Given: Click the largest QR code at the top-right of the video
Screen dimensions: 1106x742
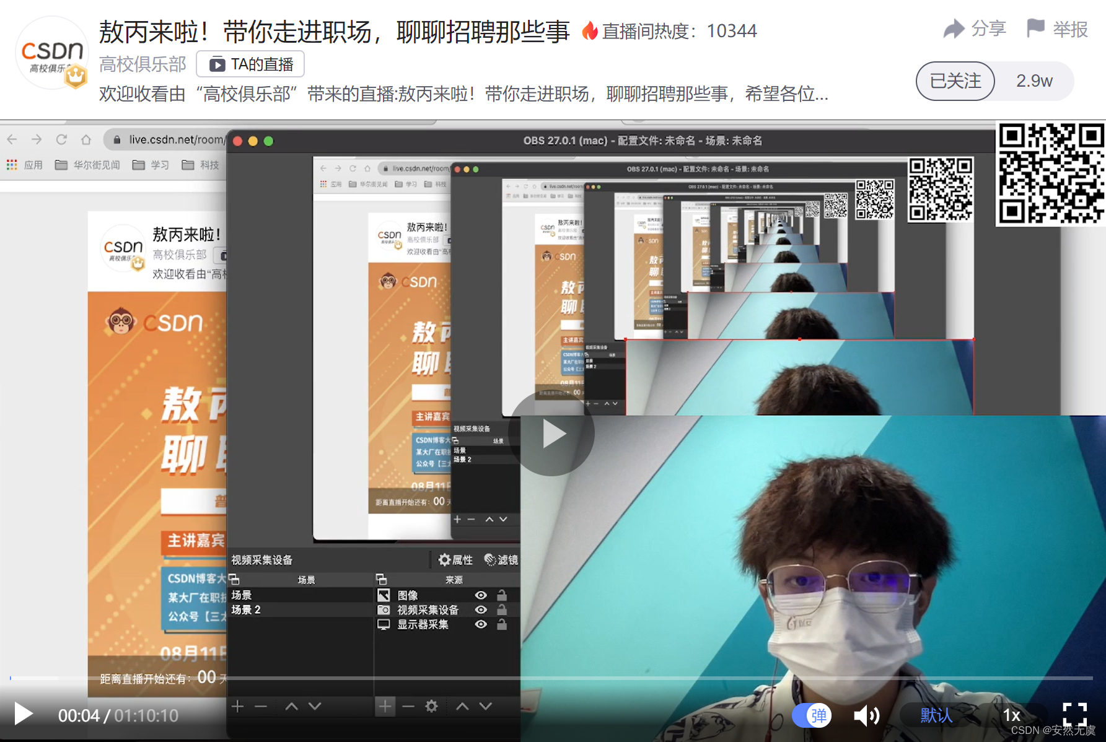Looking at the screenshot, I should (1050, 173).
